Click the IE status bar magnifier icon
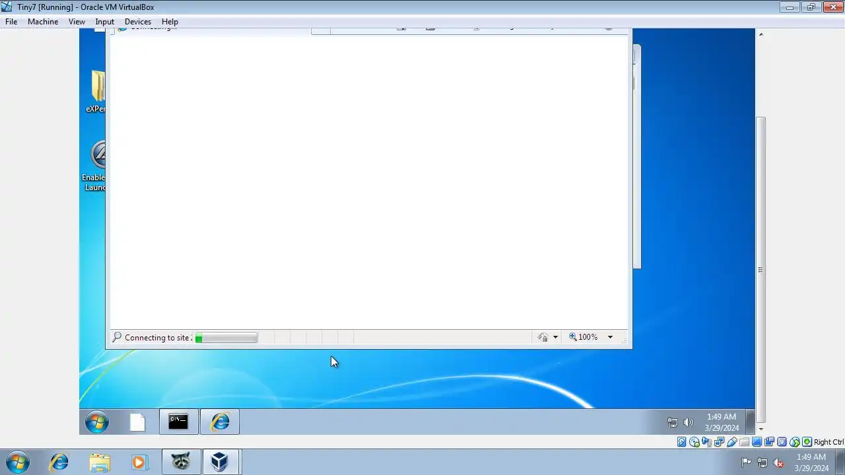 (x=117, y=337)
